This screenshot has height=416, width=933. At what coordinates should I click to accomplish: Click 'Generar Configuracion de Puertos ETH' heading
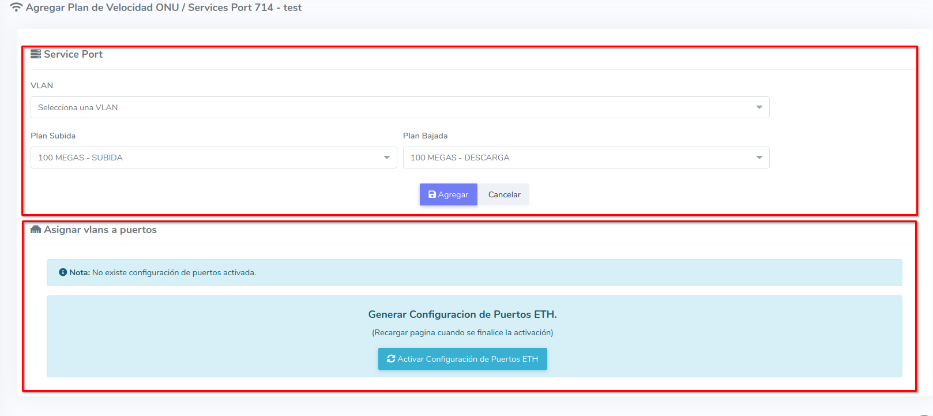(462, 314)
